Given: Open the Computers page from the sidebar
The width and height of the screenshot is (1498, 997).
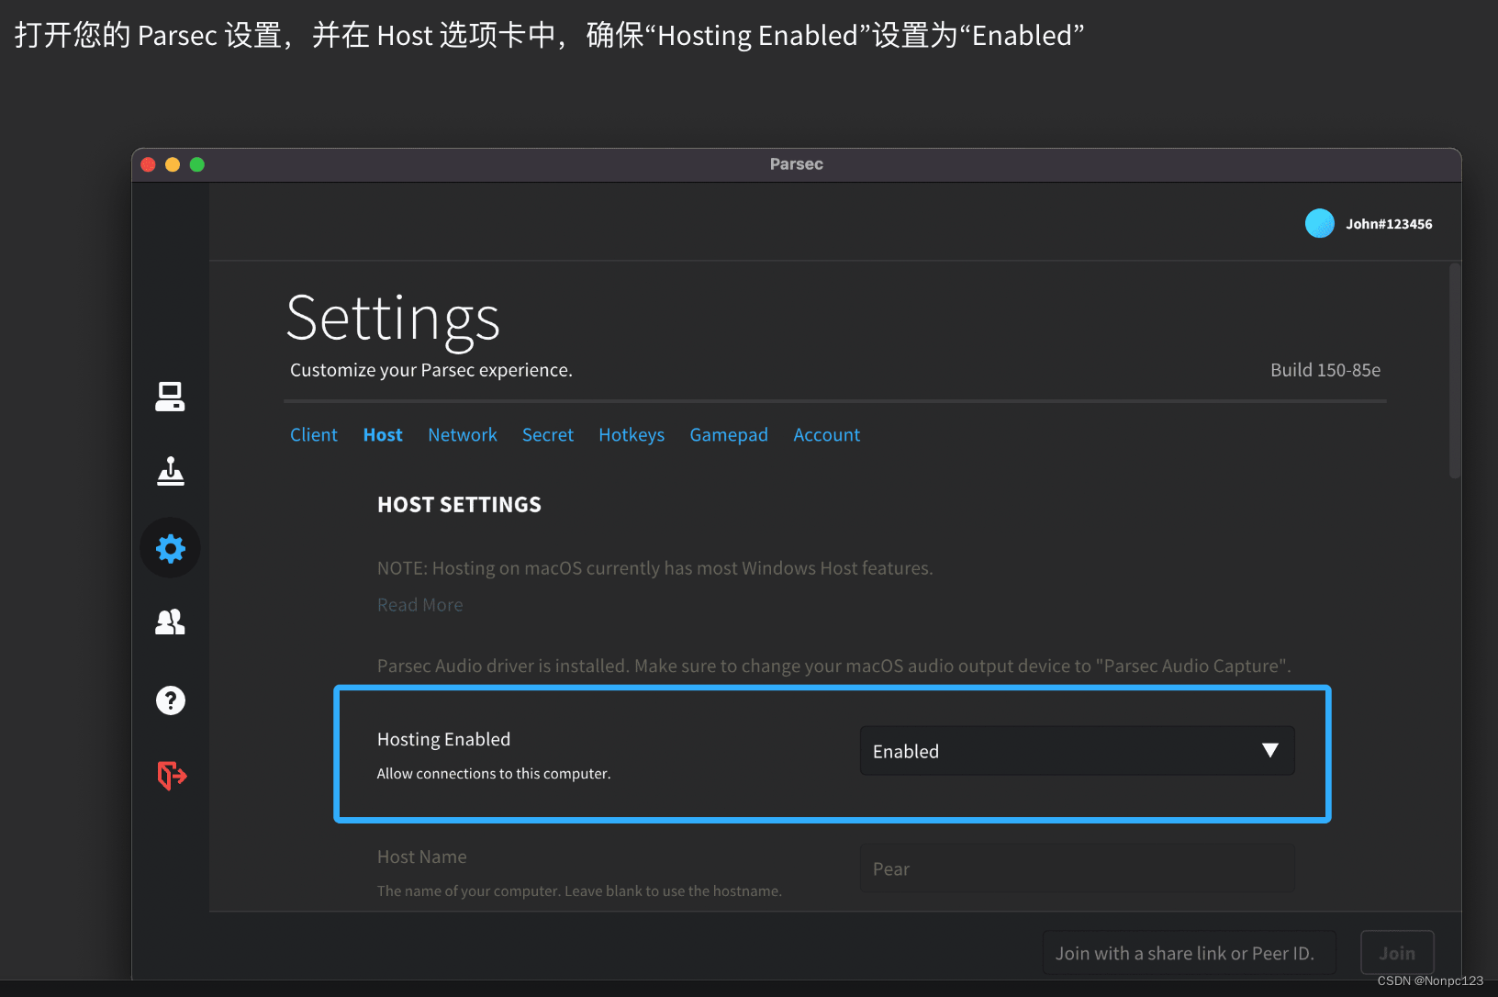Looking at the screenshot, I should click(x=170, y=397).
